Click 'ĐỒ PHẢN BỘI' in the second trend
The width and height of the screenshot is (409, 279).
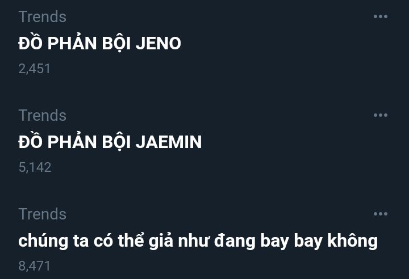(x=74, y=142)
